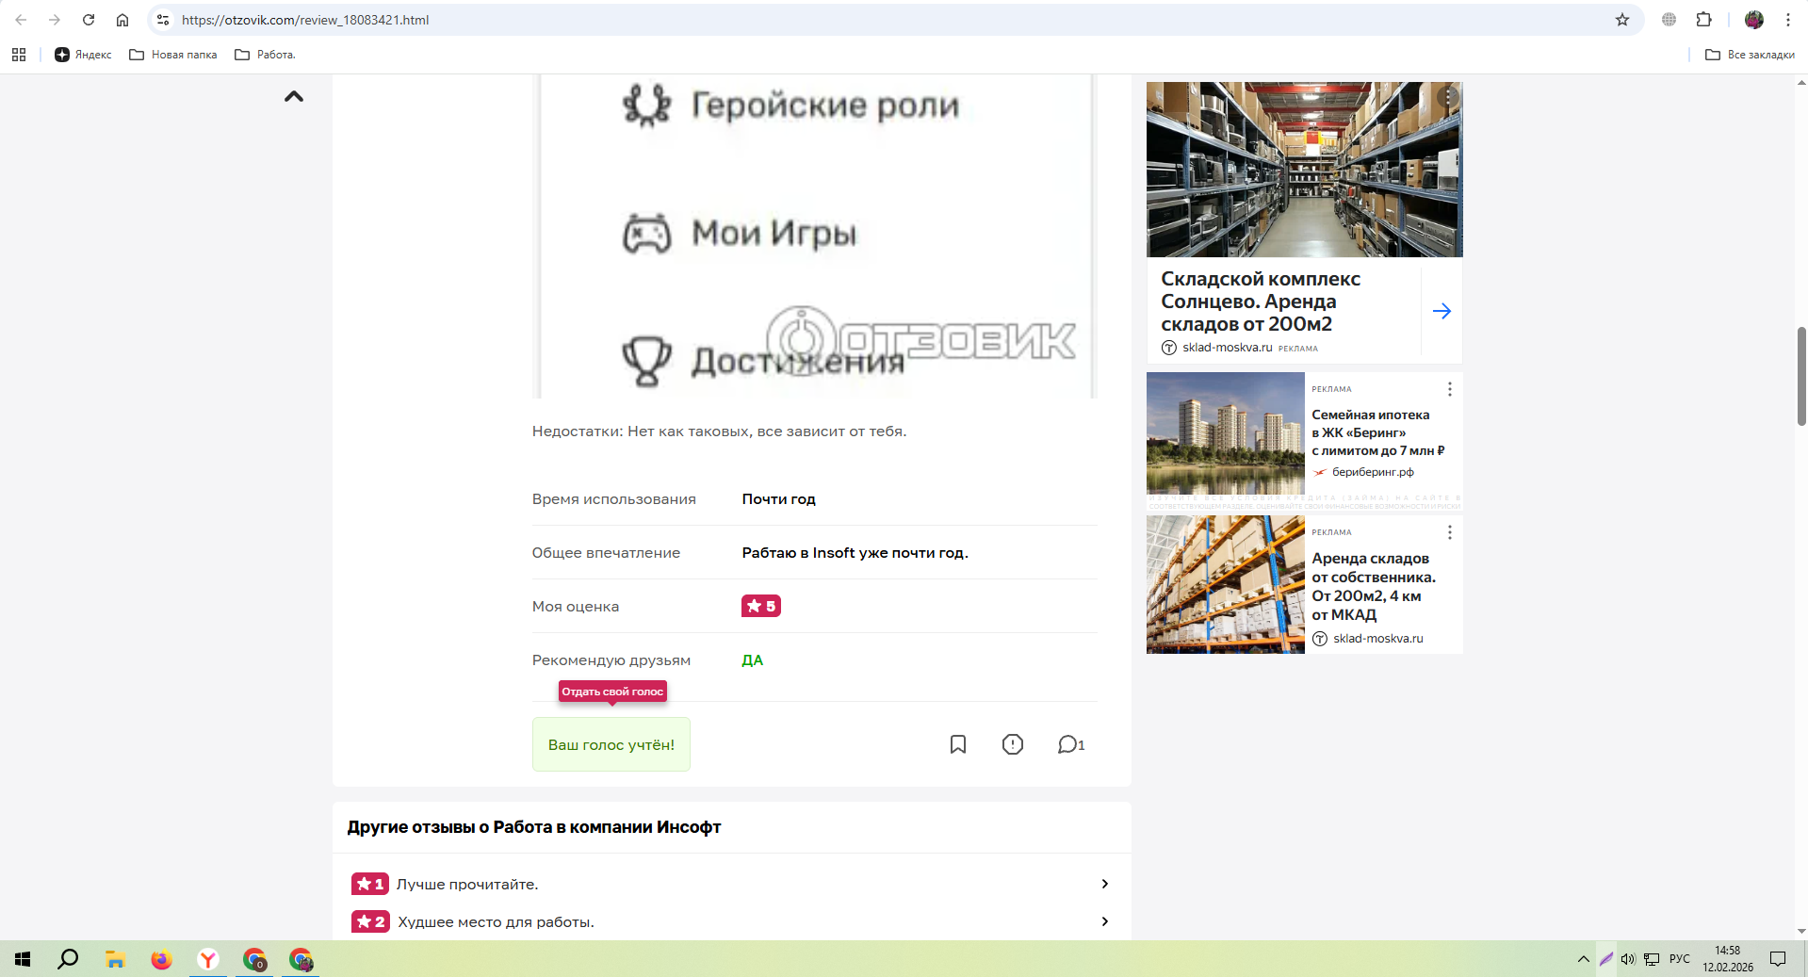
Task: Open the Складской комплекс Солнцево ad
Action: 1261,301
